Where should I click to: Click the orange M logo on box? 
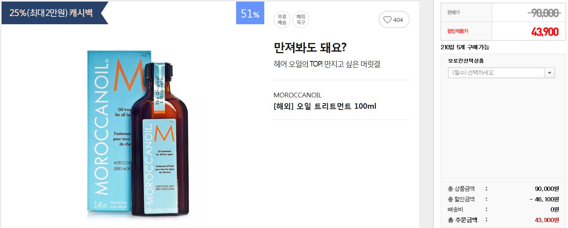(129, 75)
